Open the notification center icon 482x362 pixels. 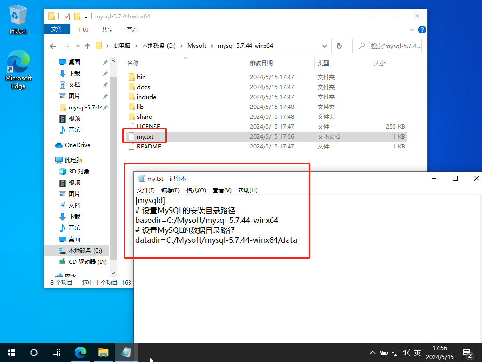point(467,354)
